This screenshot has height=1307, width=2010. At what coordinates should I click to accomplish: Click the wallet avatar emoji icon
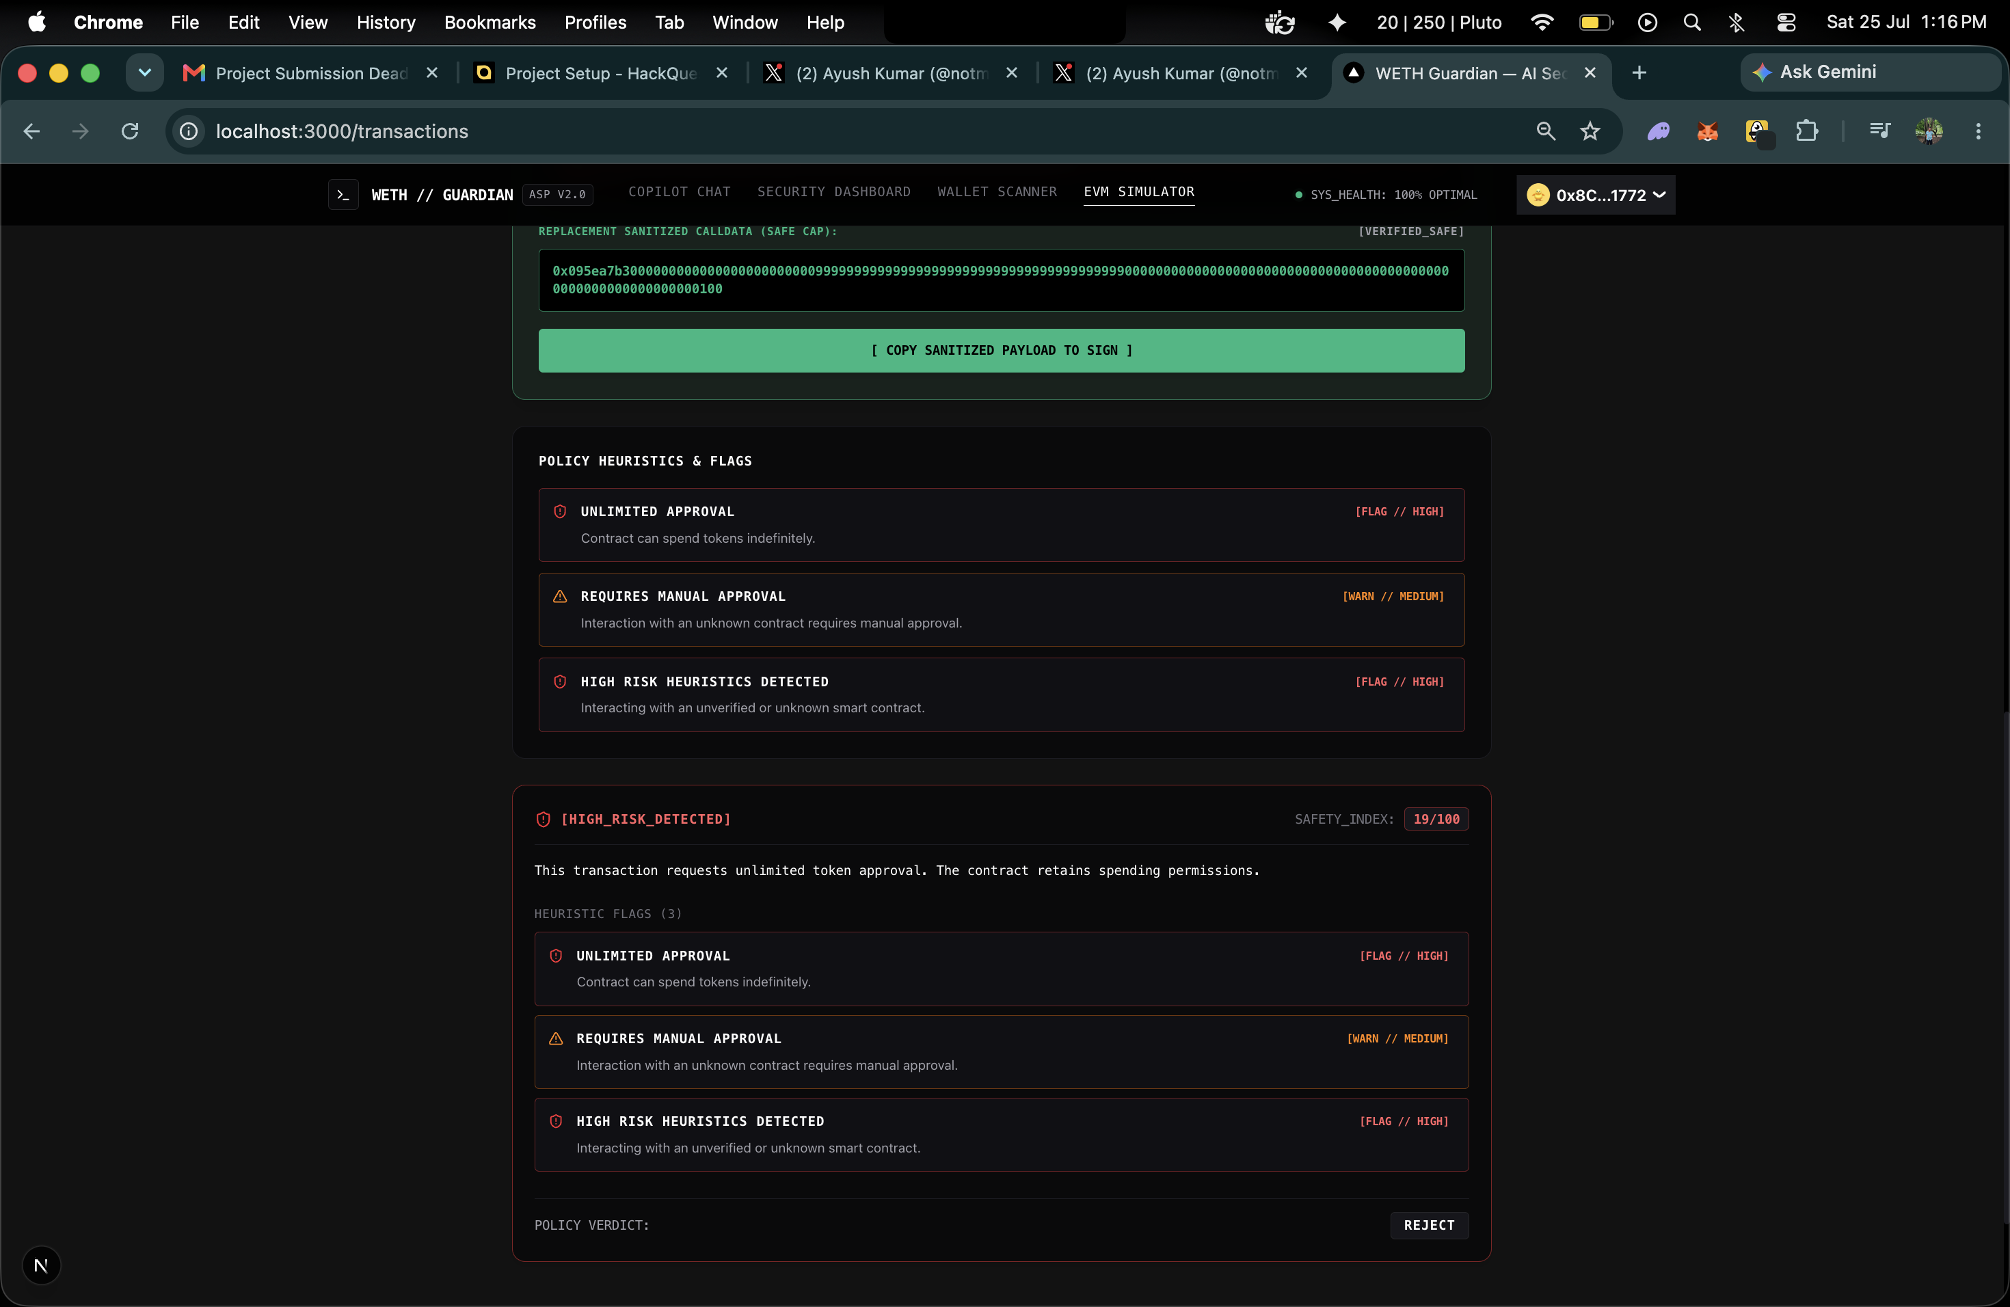click(1538, 195)
